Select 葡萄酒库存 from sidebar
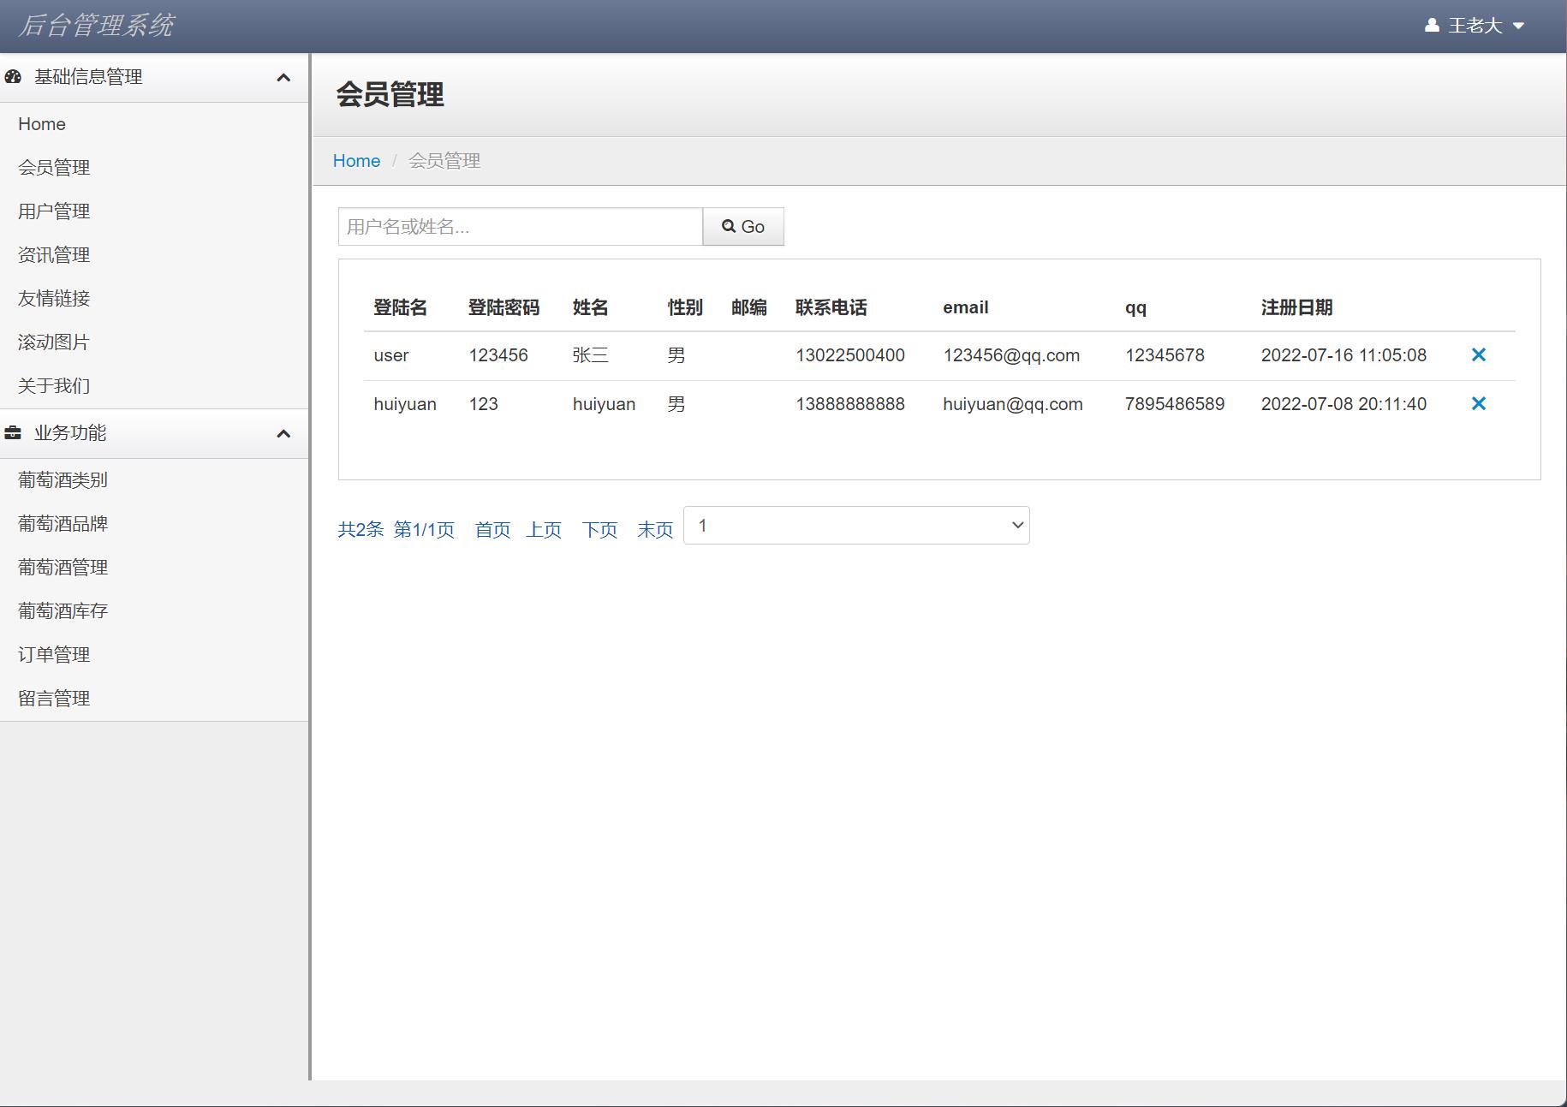The width and height of the screenshot is (1567, 1107). point(63,611)
